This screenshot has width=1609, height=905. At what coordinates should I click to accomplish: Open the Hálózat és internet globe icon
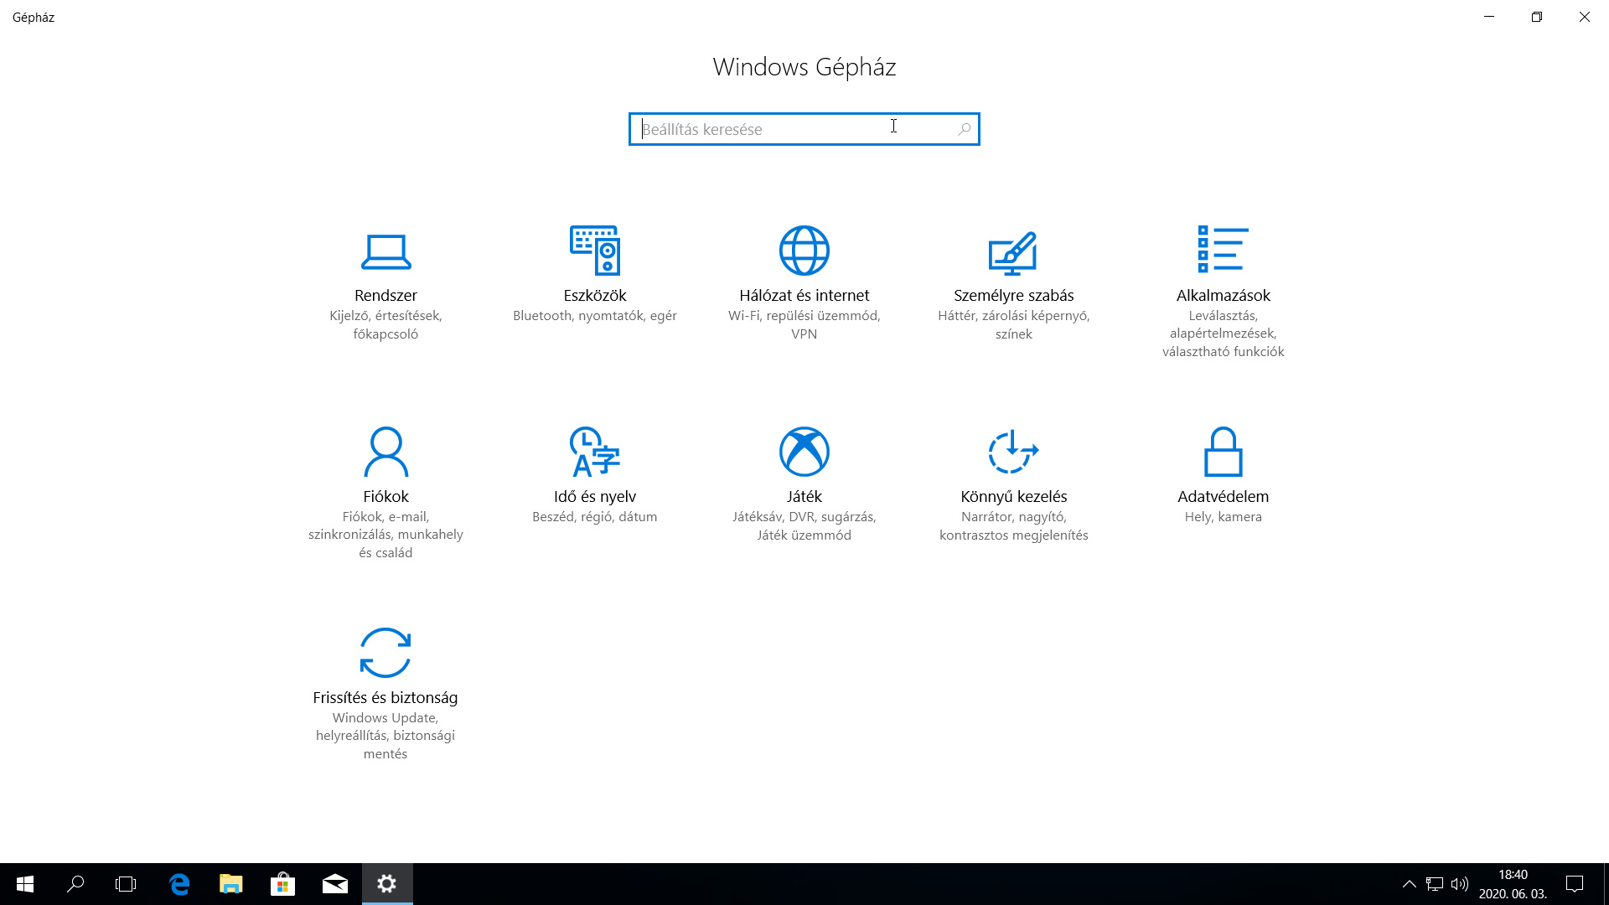point(804,250)
